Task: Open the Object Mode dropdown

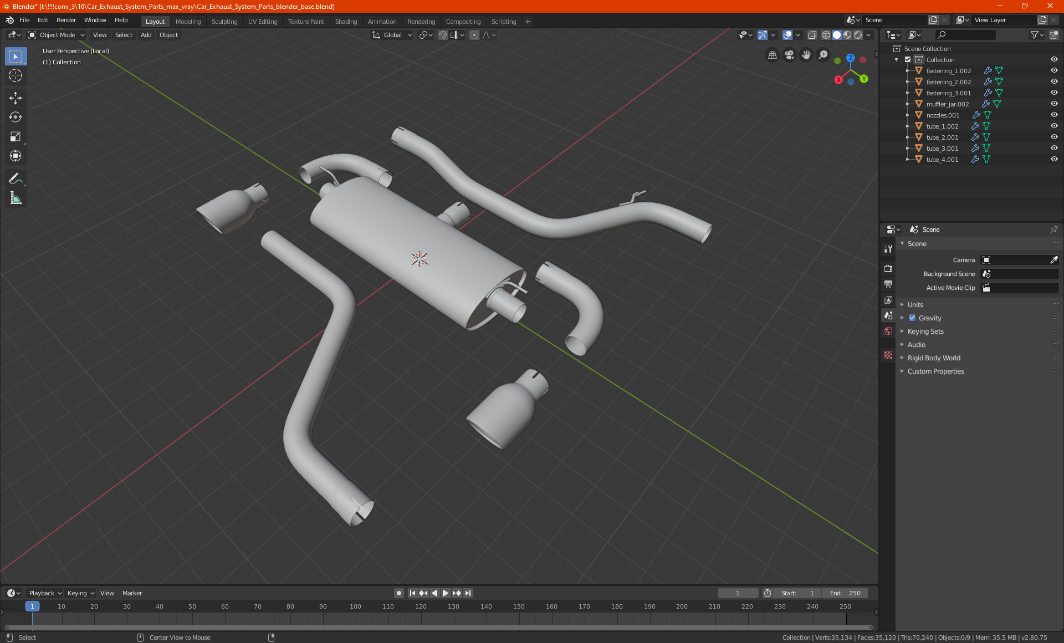Action: (57, 35)
